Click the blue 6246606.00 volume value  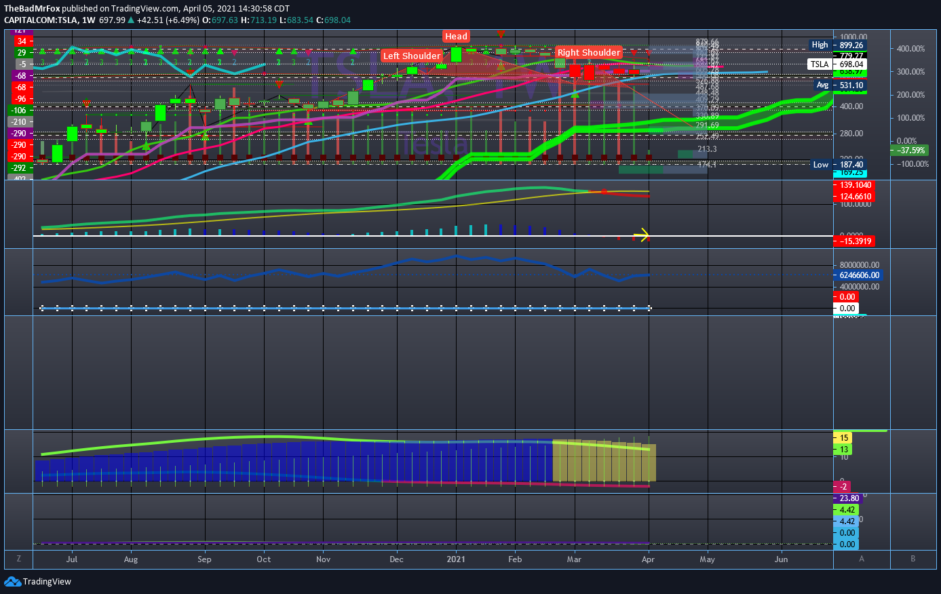pyautogui.click(x=858, y=275)
